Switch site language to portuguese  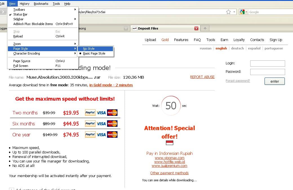[x=274, y=48]
